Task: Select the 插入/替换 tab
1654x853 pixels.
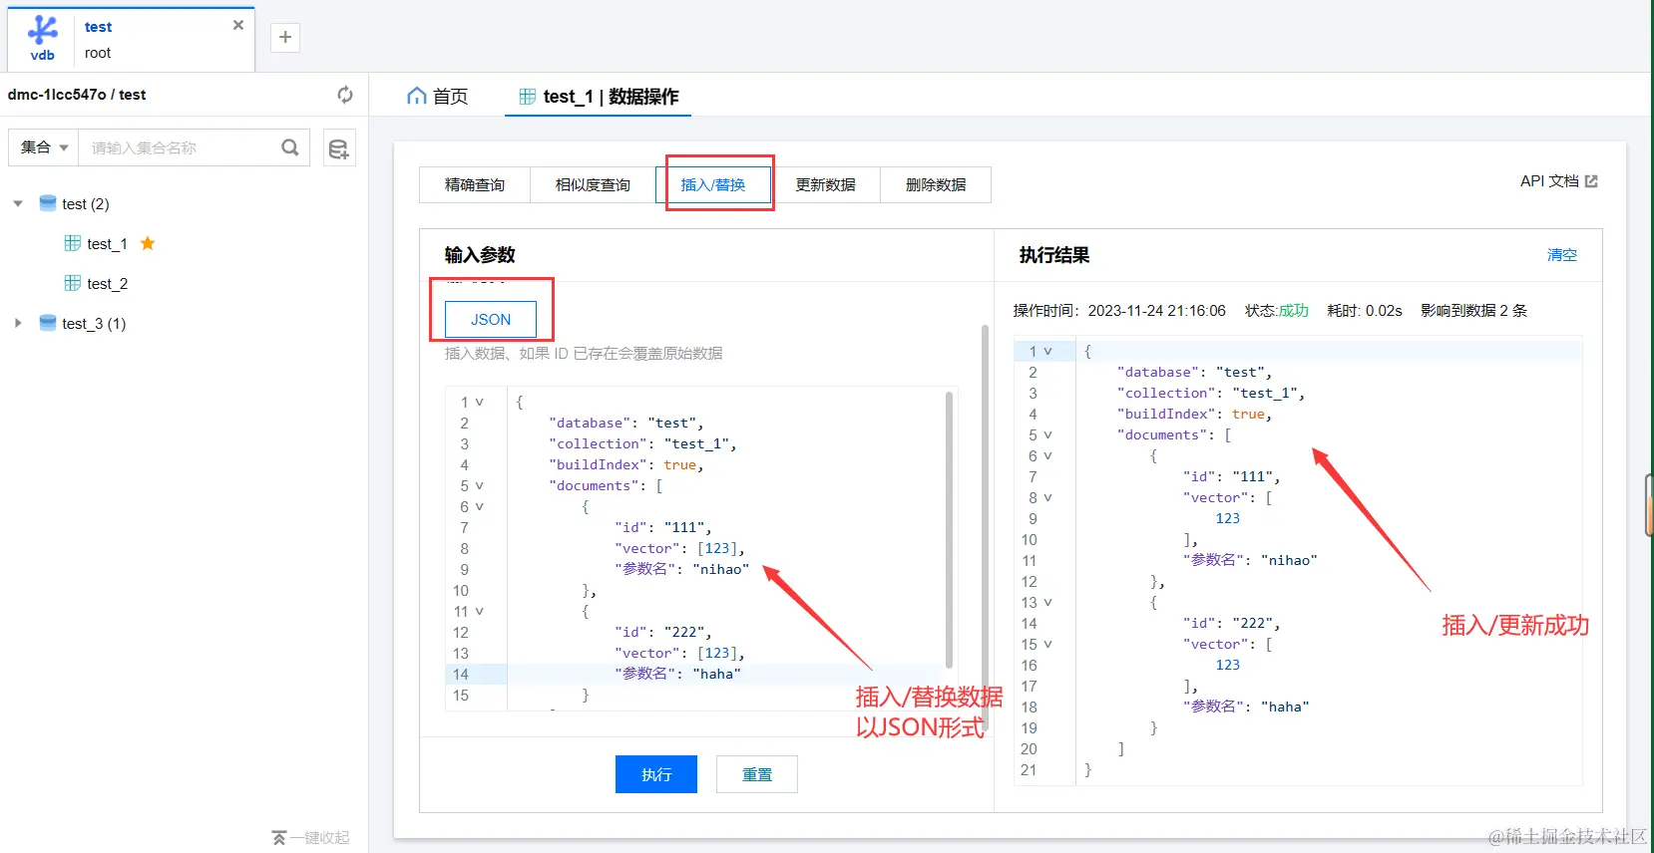Action: 713,185
